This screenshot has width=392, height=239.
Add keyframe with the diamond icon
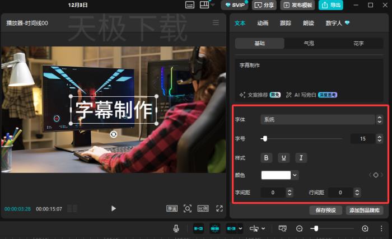tap(376, 175)
